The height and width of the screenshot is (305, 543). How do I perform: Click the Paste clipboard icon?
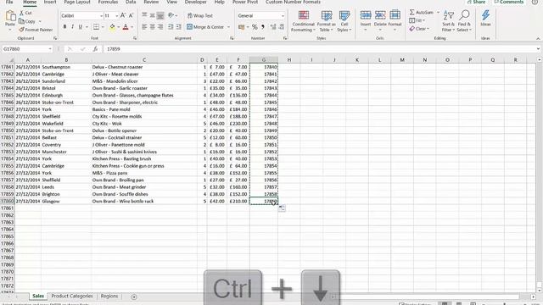pyautogui.click(x=10, y=16)
